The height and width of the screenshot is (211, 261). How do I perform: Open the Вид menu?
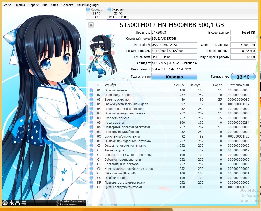(x=45, y=5)
